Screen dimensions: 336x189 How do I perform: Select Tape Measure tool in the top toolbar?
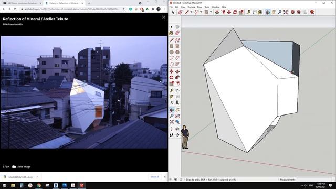pos(248,12)
